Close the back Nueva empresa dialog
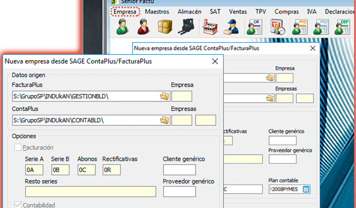The image size is (356, 208). click(312, 48)
